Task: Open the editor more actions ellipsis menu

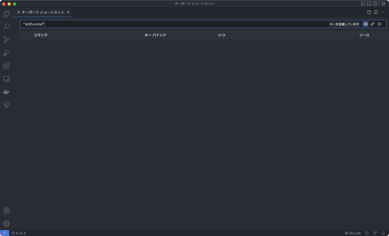Action: (383, 12)
